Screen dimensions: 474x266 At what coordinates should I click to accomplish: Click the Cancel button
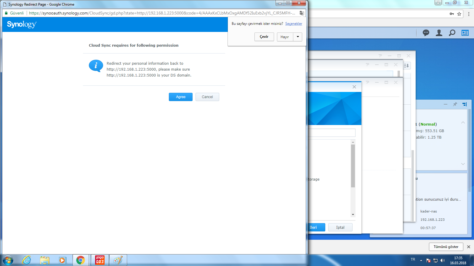tap(207, 97)
